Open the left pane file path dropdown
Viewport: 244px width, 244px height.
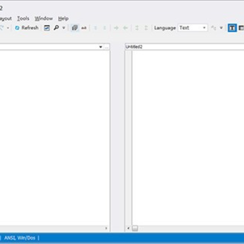click(100, 47)
